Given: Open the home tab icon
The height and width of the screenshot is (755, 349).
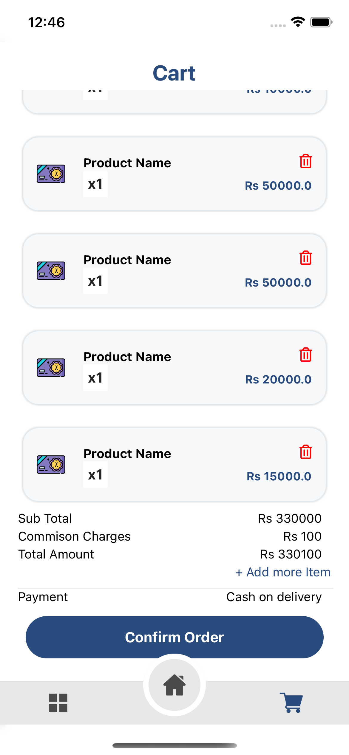Looking at the screenshot, I should (174, 685).
